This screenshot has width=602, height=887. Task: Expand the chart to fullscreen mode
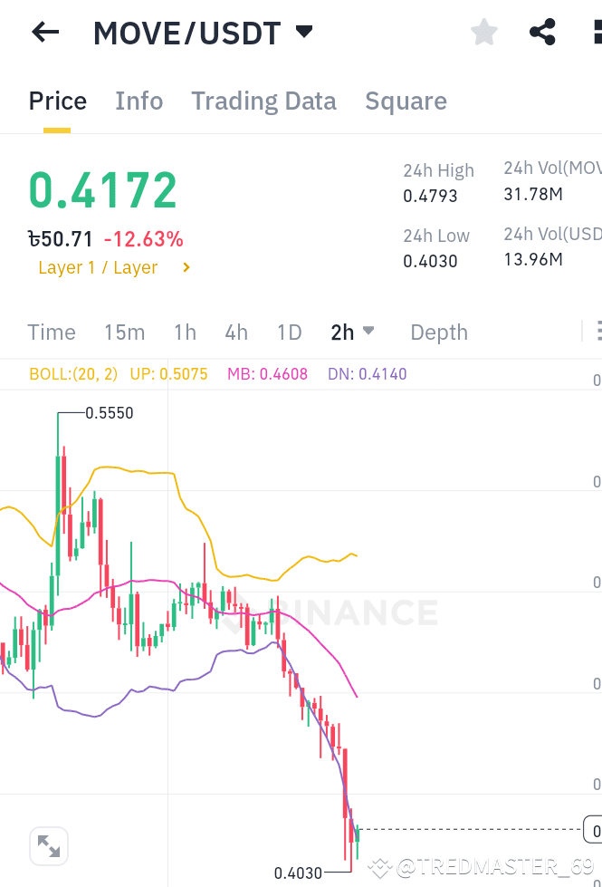click(x=48, y=845)
